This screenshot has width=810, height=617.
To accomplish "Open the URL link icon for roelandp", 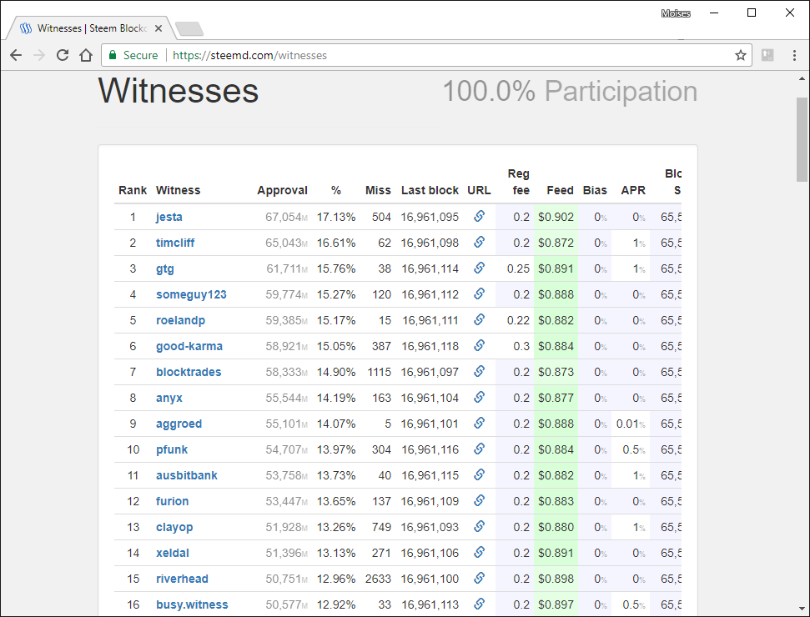I will click(479, 319).
